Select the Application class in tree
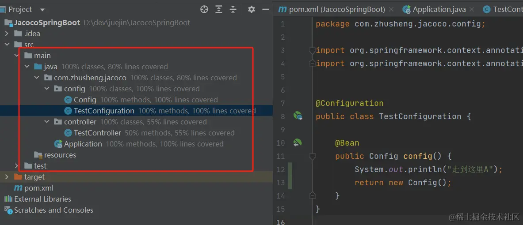This screenshot has height=225, width=523. [x=83, y=144]
